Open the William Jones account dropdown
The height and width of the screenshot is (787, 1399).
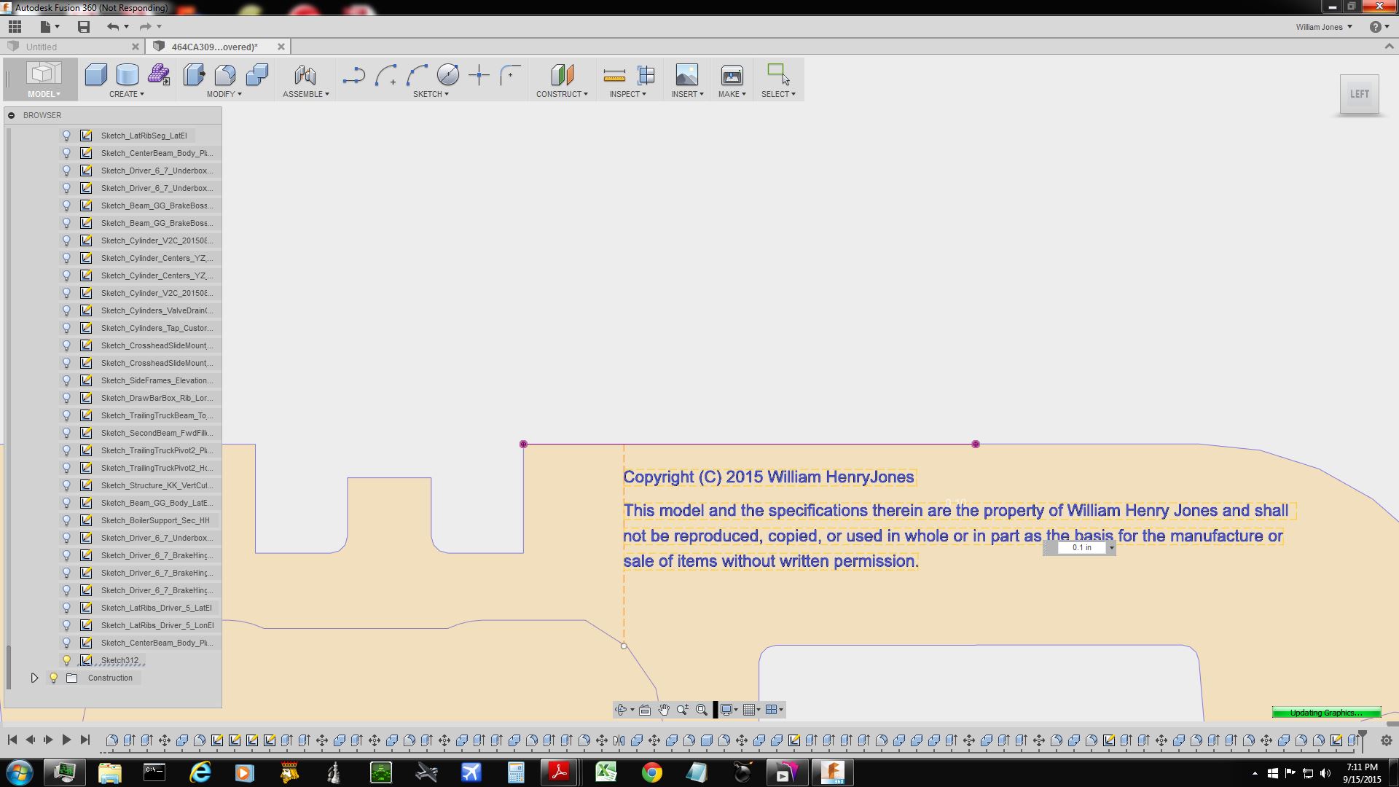(x=1324, y=27)
